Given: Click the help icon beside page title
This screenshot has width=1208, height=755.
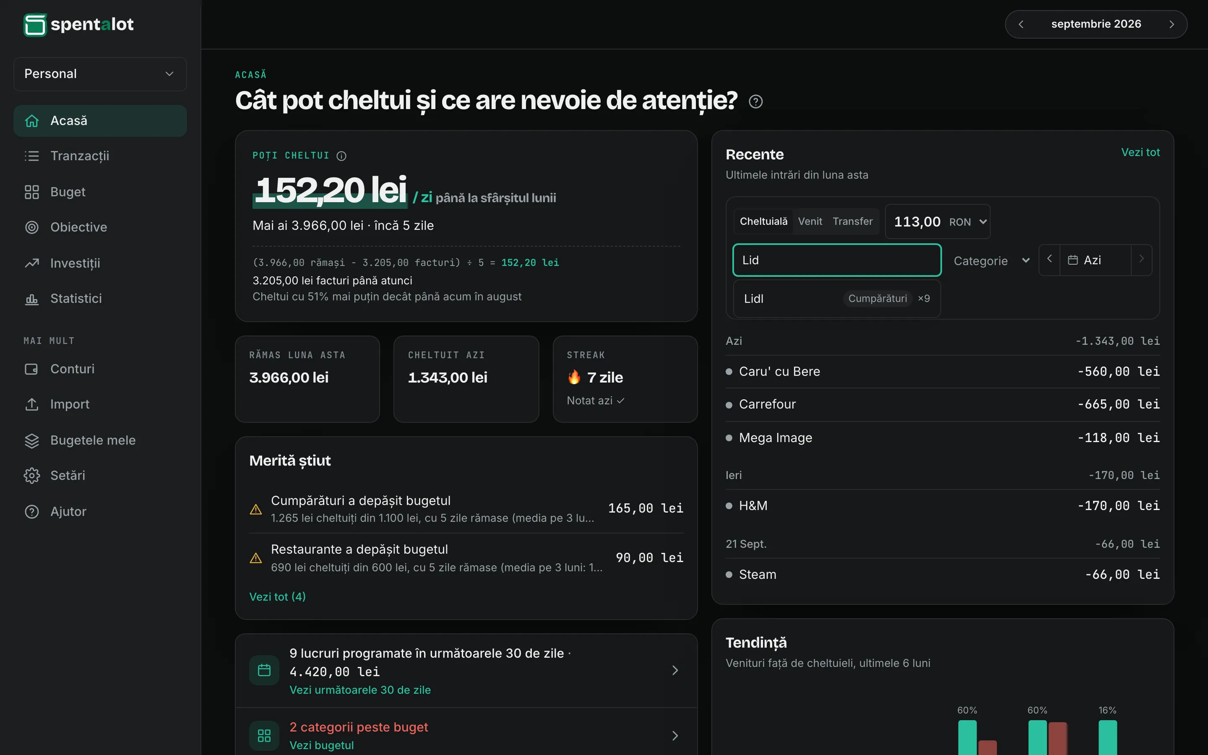Looking at the screenshot, I should tap(755, 102).
